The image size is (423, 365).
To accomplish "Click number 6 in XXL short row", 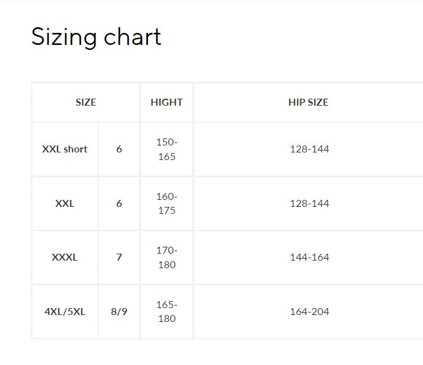I will (x=119, y=149).
